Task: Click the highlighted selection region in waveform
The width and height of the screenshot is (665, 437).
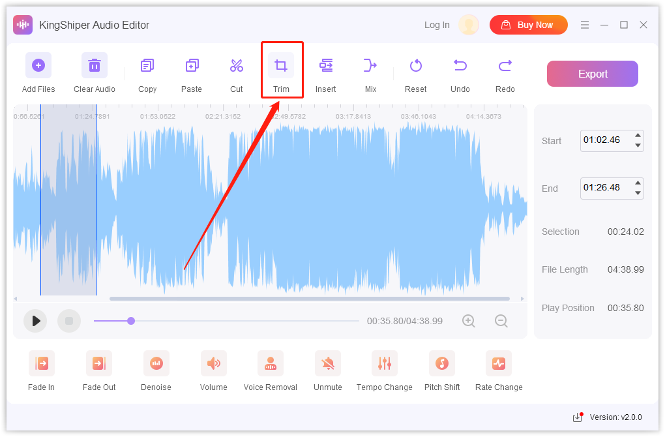Action: (x=68, y=200)
